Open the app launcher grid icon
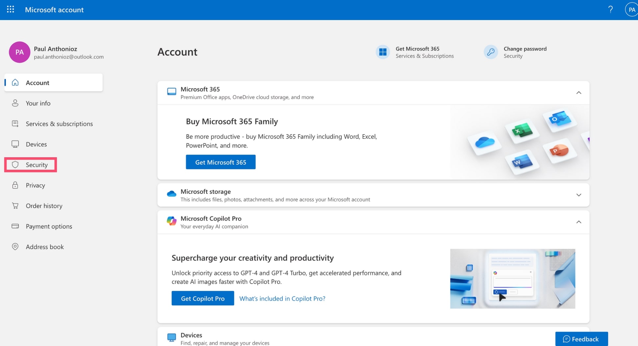Image resolution: width=638 pixels, height=346 pixels. pyautogui.click(x=11, y=10)
